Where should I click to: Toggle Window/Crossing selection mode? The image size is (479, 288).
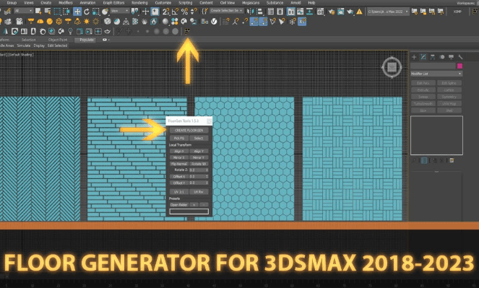[x=66, y=12]
